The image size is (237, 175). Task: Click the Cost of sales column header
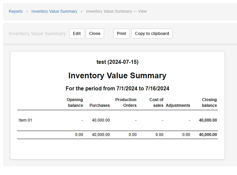click(156, 102)
